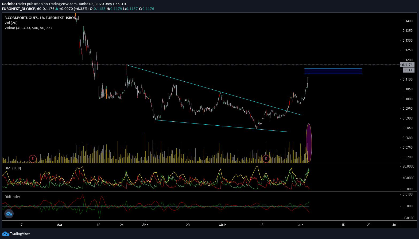The width and height of the screenshot is (419, 239).
Task: Select the upper cyan descending trendline
Action: (214, 90)
